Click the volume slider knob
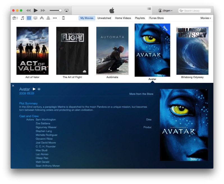The width and height of the screenshot is (224, 184). (x=60, y=10)
